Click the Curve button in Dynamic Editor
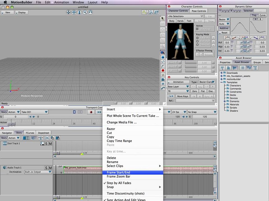This screenshot has width=269, height=201. [262, 15]
